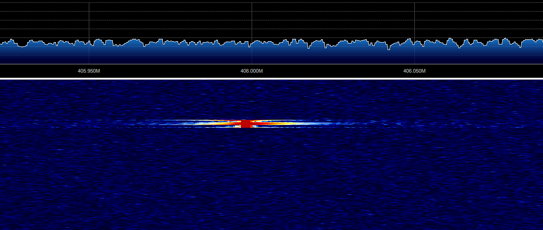Click the 405.950M frequency label
The image size is (543, 230).
(89, 71)
